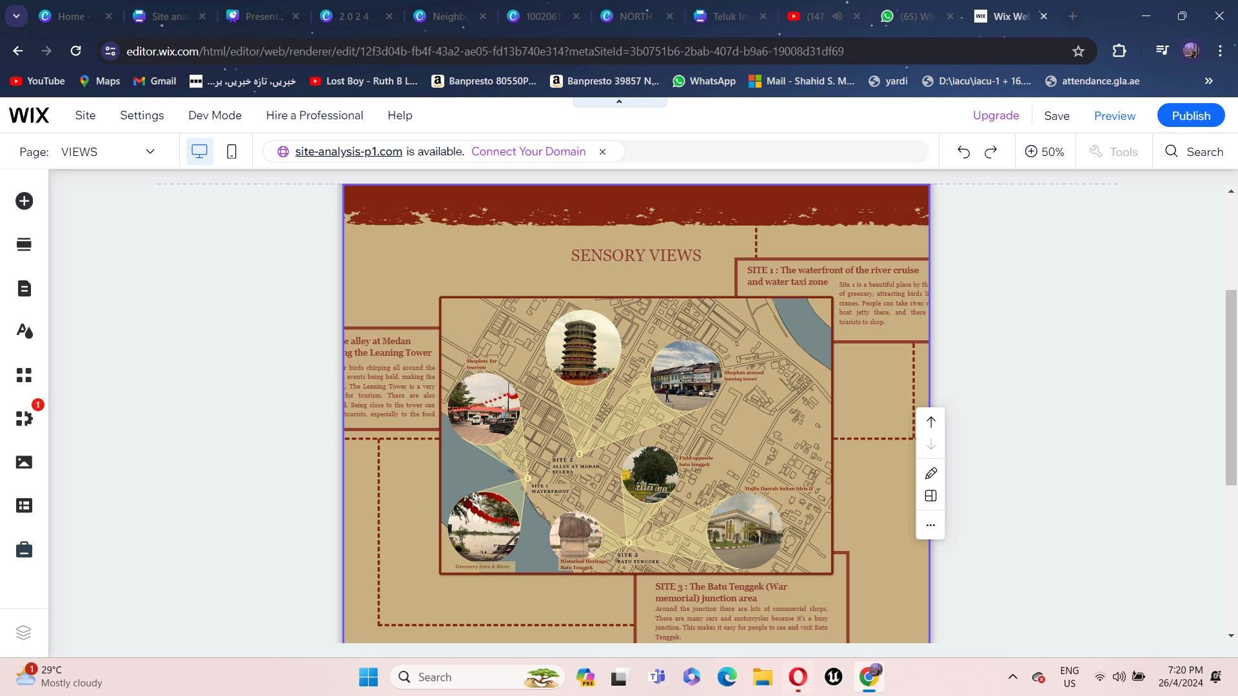Open the section more actions ellipsis menu

tap(930, 525)
